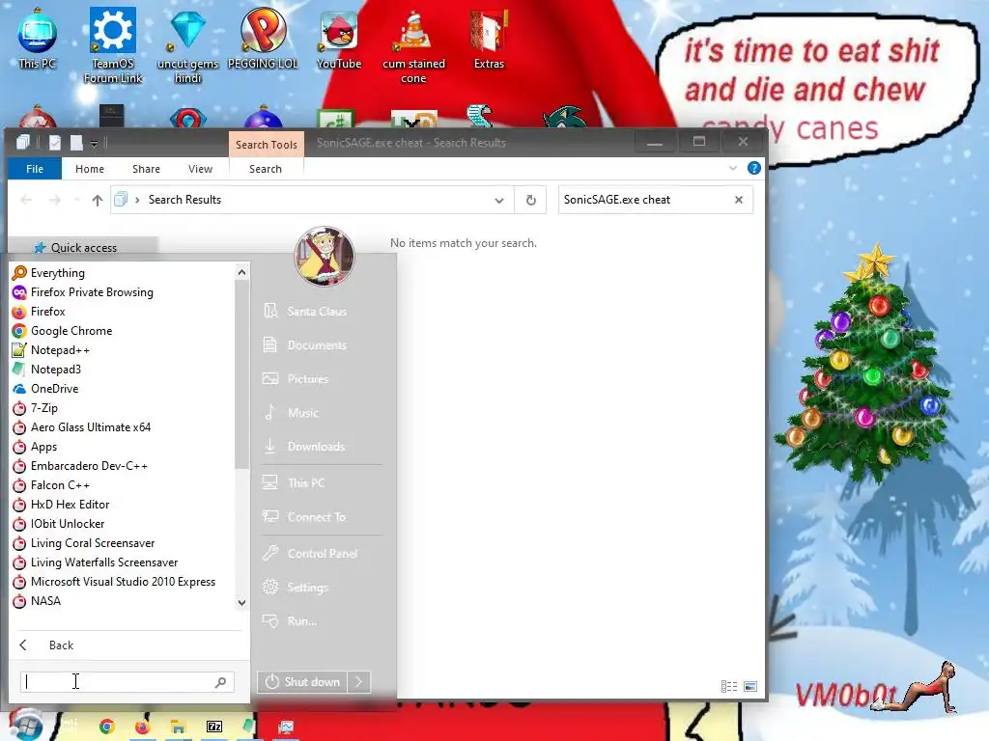This screenshot has height=741, width=989.
Task: Switch to the Home ribbon tab
Action: click(90, 169)
